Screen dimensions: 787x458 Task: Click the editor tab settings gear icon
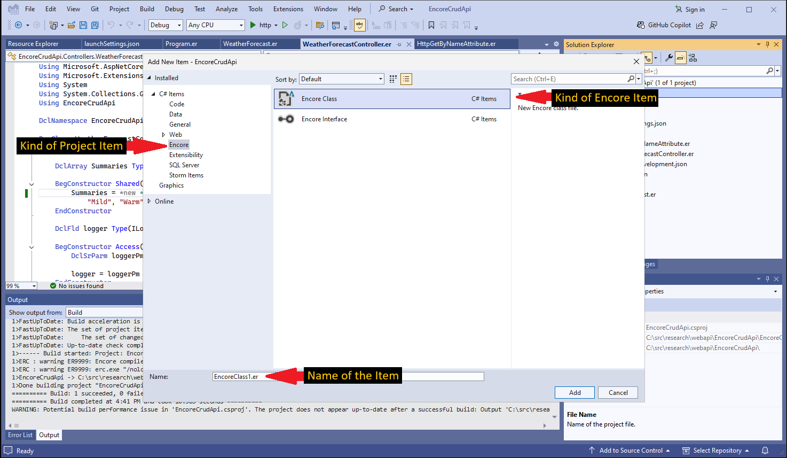click(556, 44)
